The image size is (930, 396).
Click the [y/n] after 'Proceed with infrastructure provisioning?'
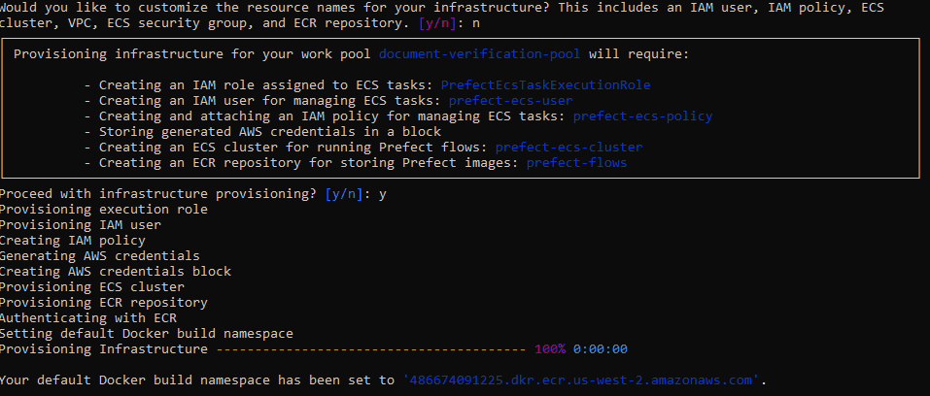tap(347, 194)
